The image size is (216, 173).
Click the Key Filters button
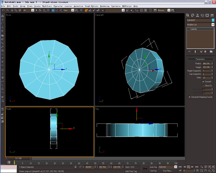coord(168,171)
